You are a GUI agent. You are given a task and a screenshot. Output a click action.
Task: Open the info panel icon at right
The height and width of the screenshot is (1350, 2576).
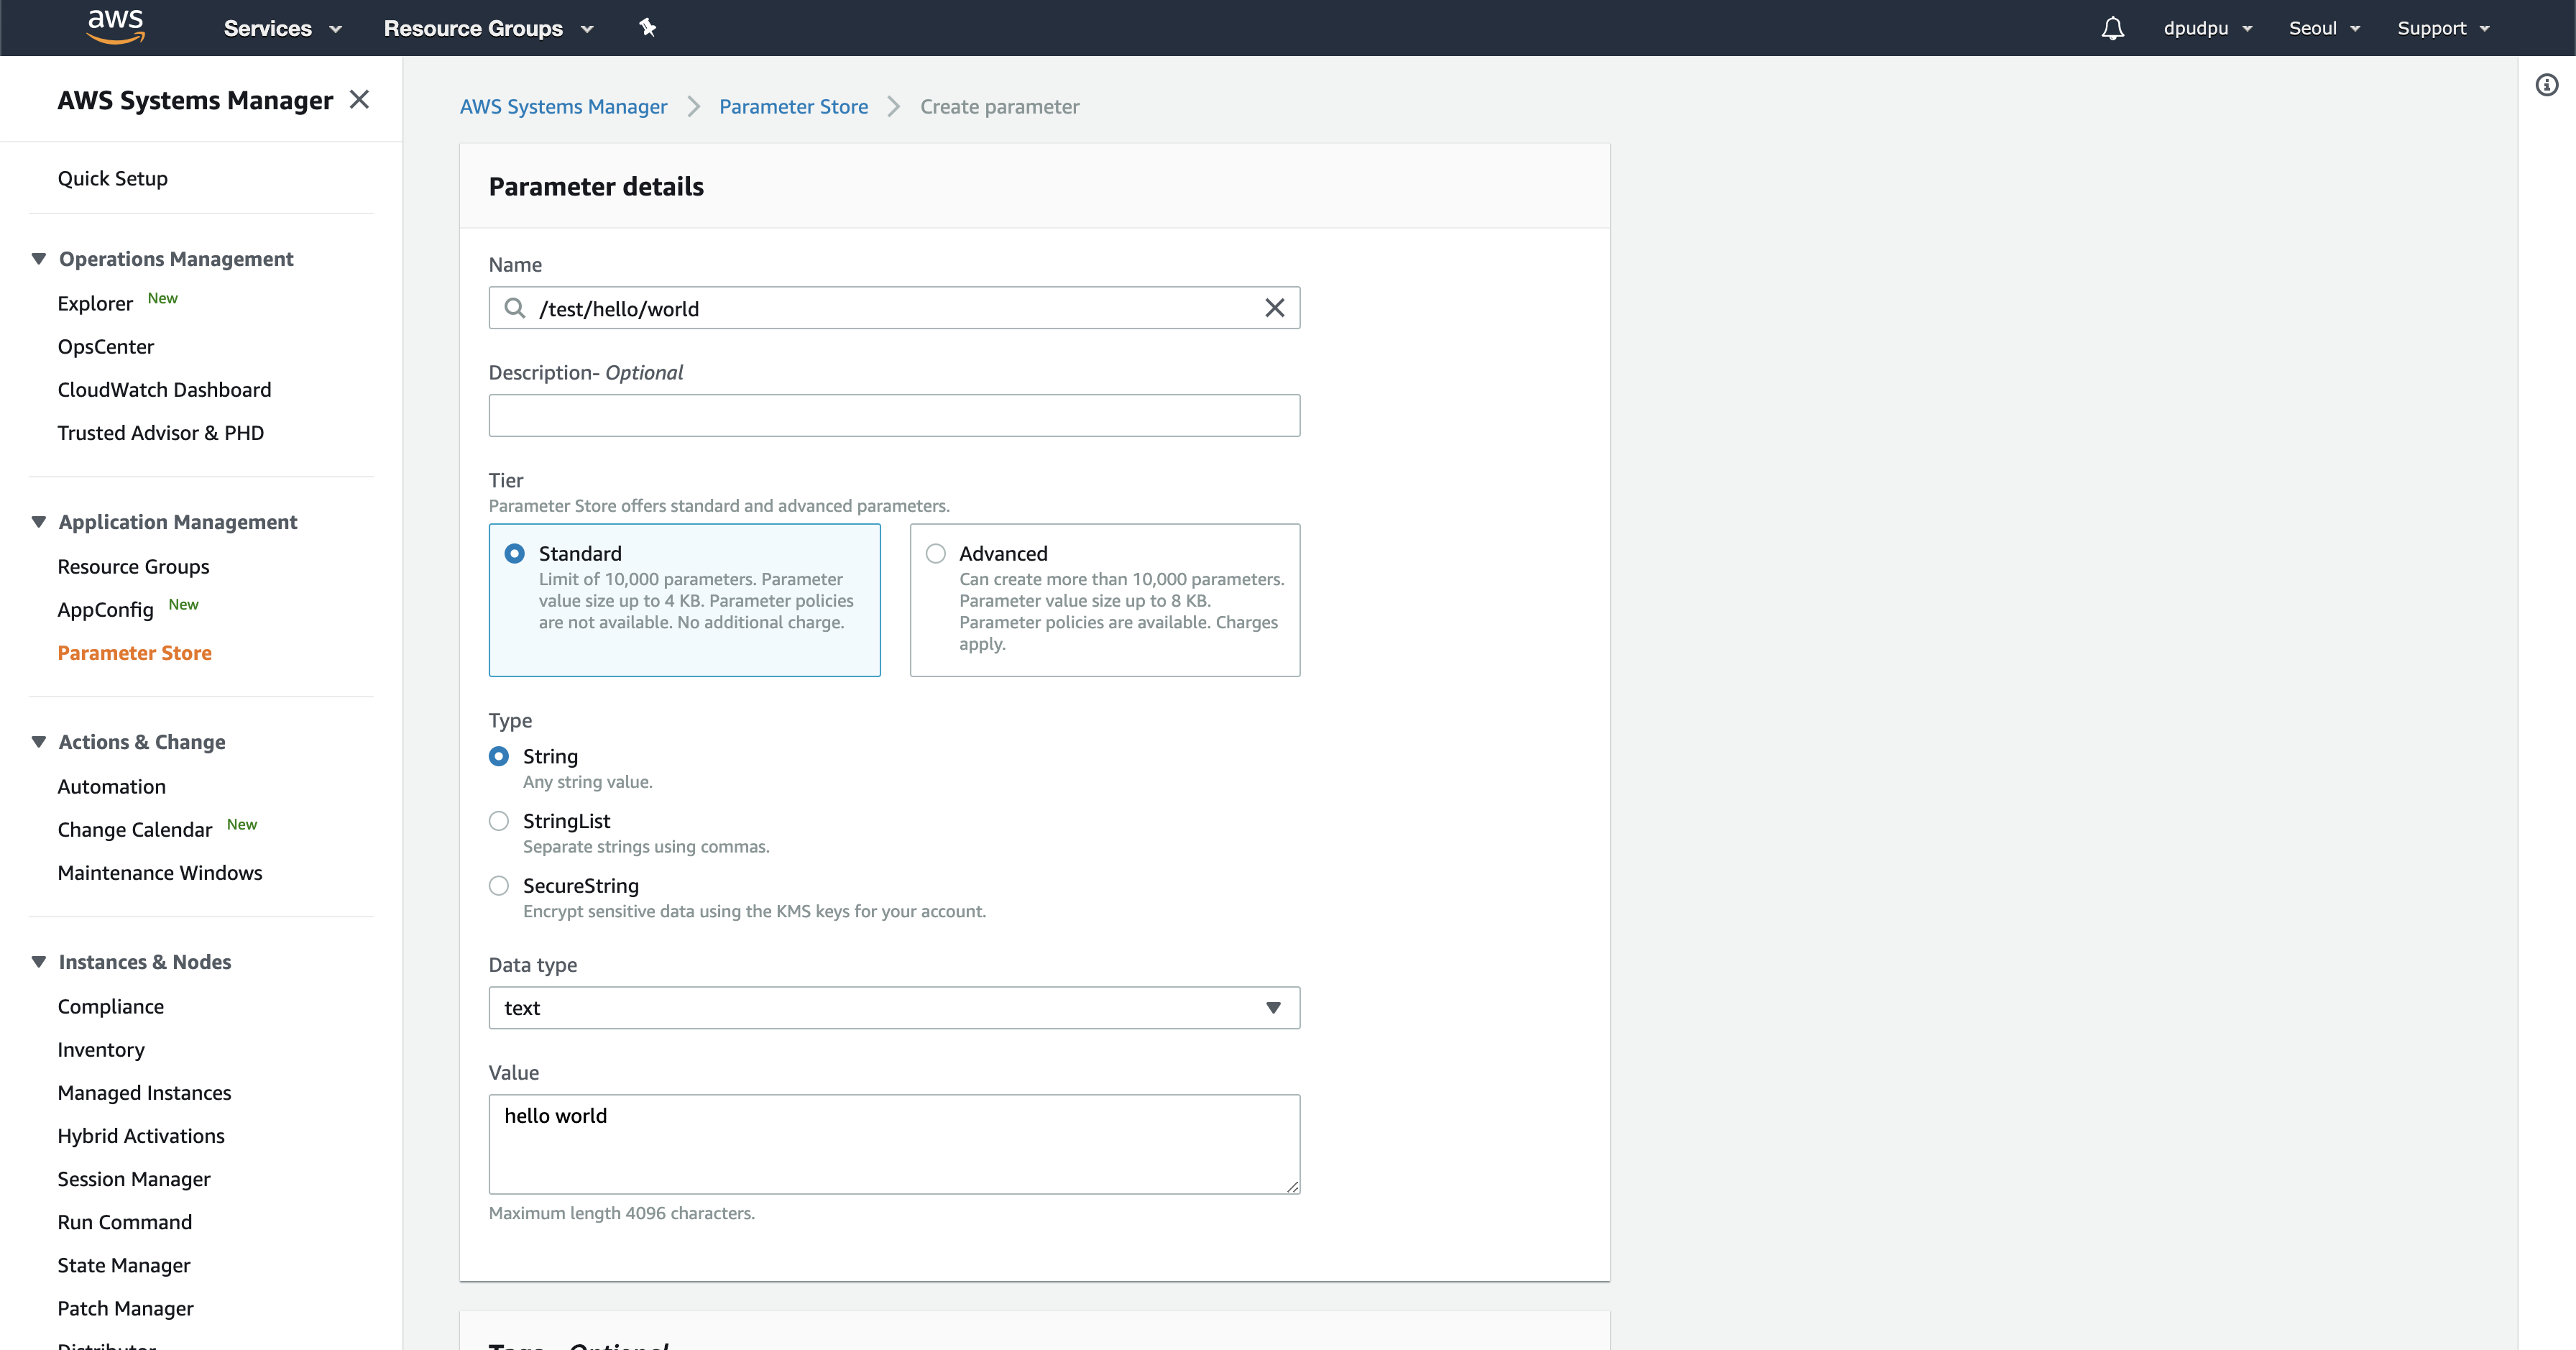2546,86
